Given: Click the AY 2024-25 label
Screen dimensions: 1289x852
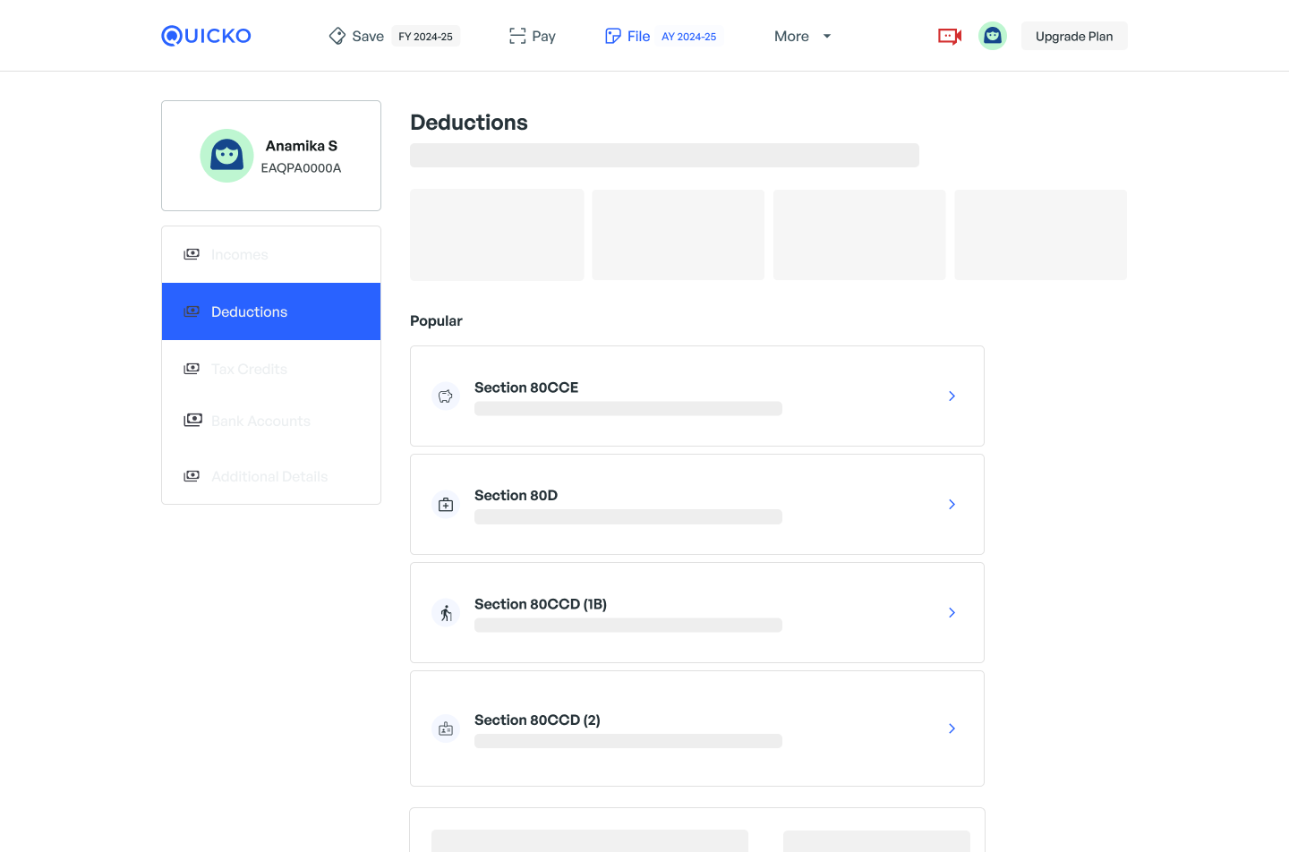Looking at the screenshot, I should click(x=688, y=37).
